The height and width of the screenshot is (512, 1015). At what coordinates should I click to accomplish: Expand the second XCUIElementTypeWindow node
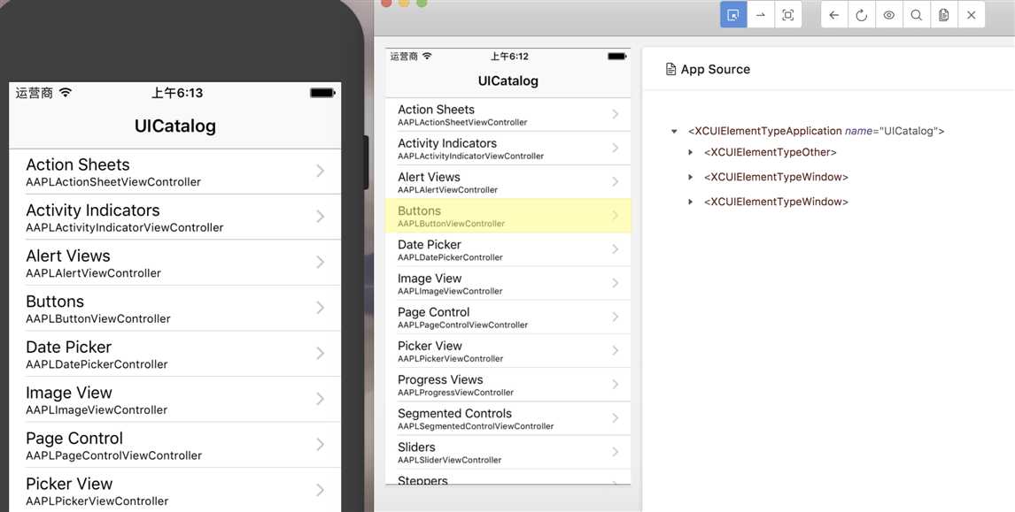point(691,202)
